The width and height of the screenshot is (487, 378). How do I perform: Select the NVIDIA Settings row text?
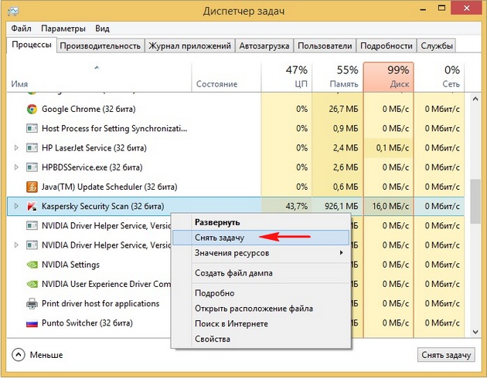click(x=70, y=265)
